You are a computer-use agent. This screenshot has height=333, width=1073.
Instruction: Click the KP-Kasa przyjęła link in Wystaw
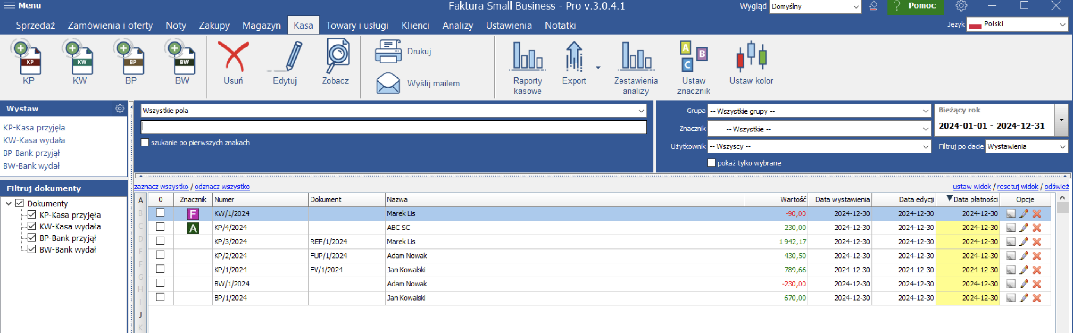click(34, 127)
